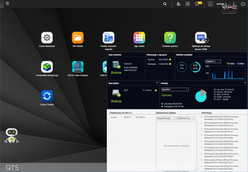Open firmware news v4.3.3 Build 20210416
This screenshot has height=172, width=248.
[221, 118]
